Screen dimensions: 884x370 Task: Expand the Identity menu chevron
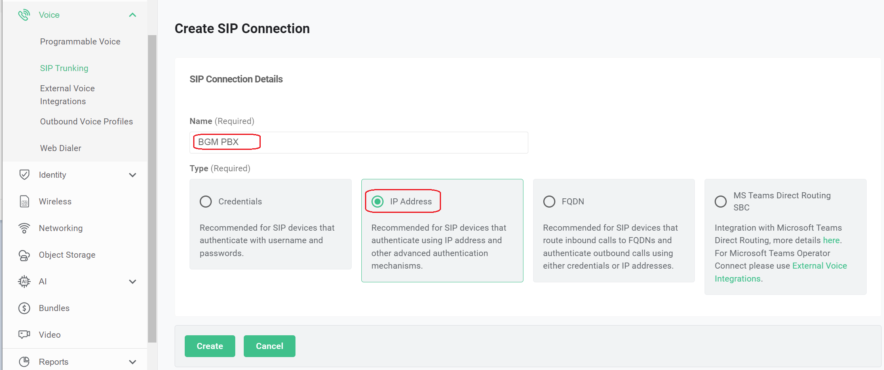[133, 175]
